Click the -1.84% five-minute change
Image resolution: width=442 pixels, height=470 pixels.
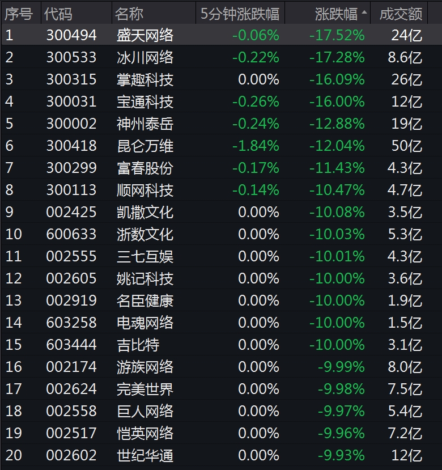256,146
